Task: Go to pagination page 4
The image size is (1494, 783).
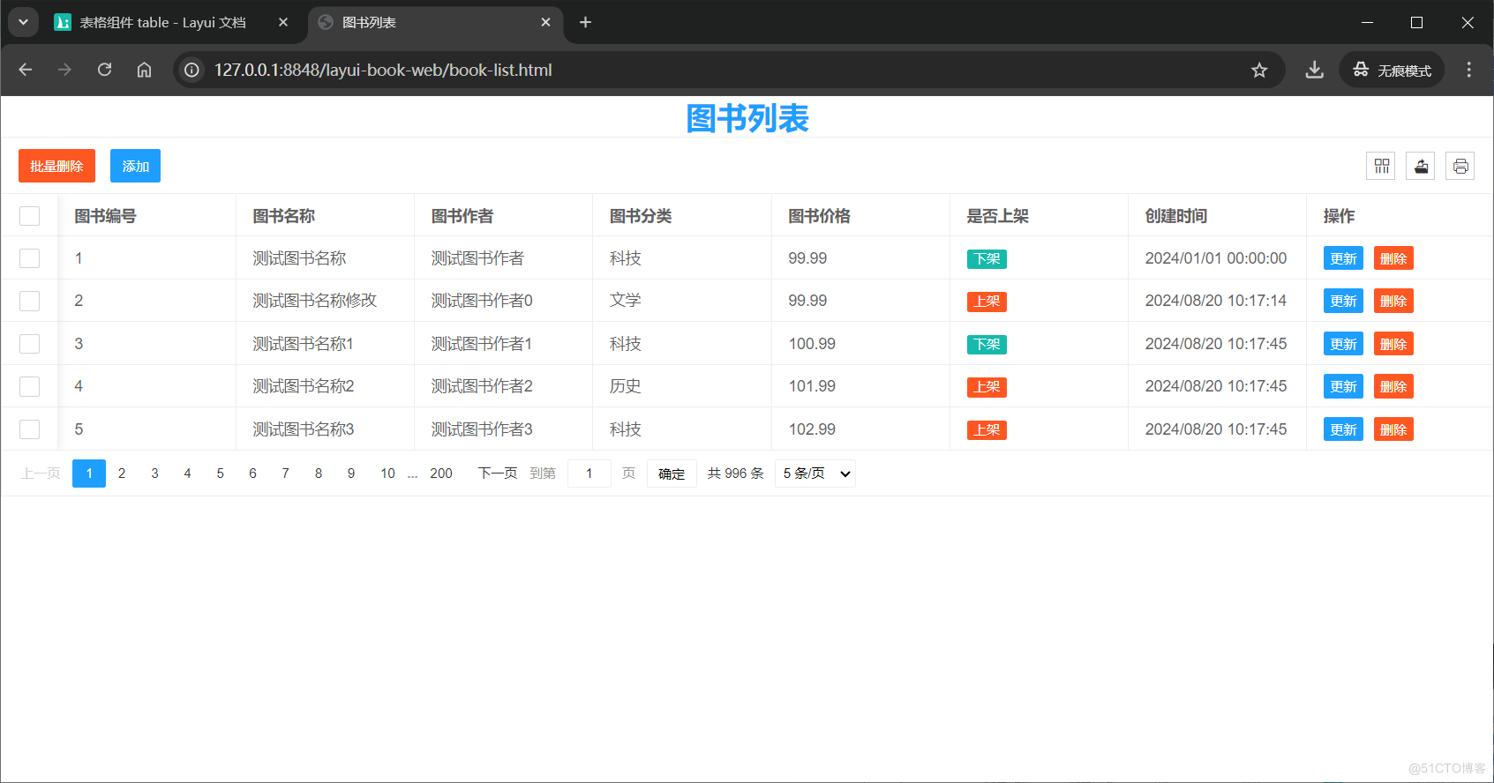Action: [187, 474]
